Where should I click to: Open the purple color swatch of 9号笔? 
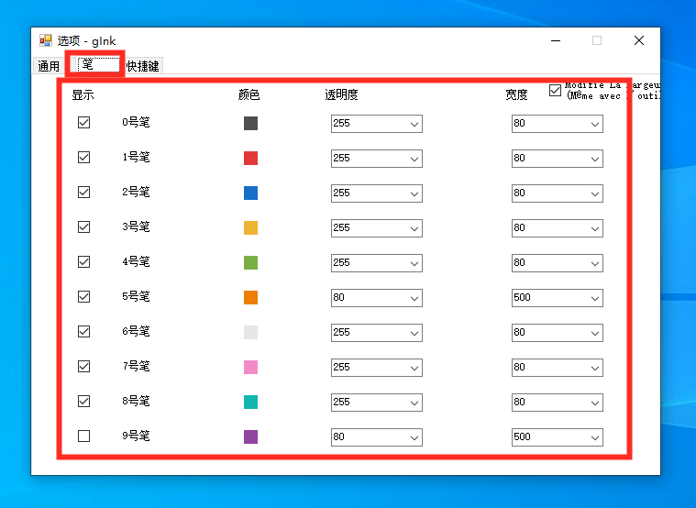pos(250,437)
